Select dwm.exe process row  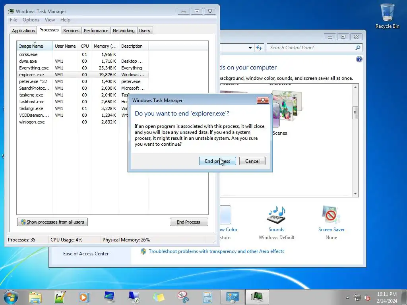[83, 61]
